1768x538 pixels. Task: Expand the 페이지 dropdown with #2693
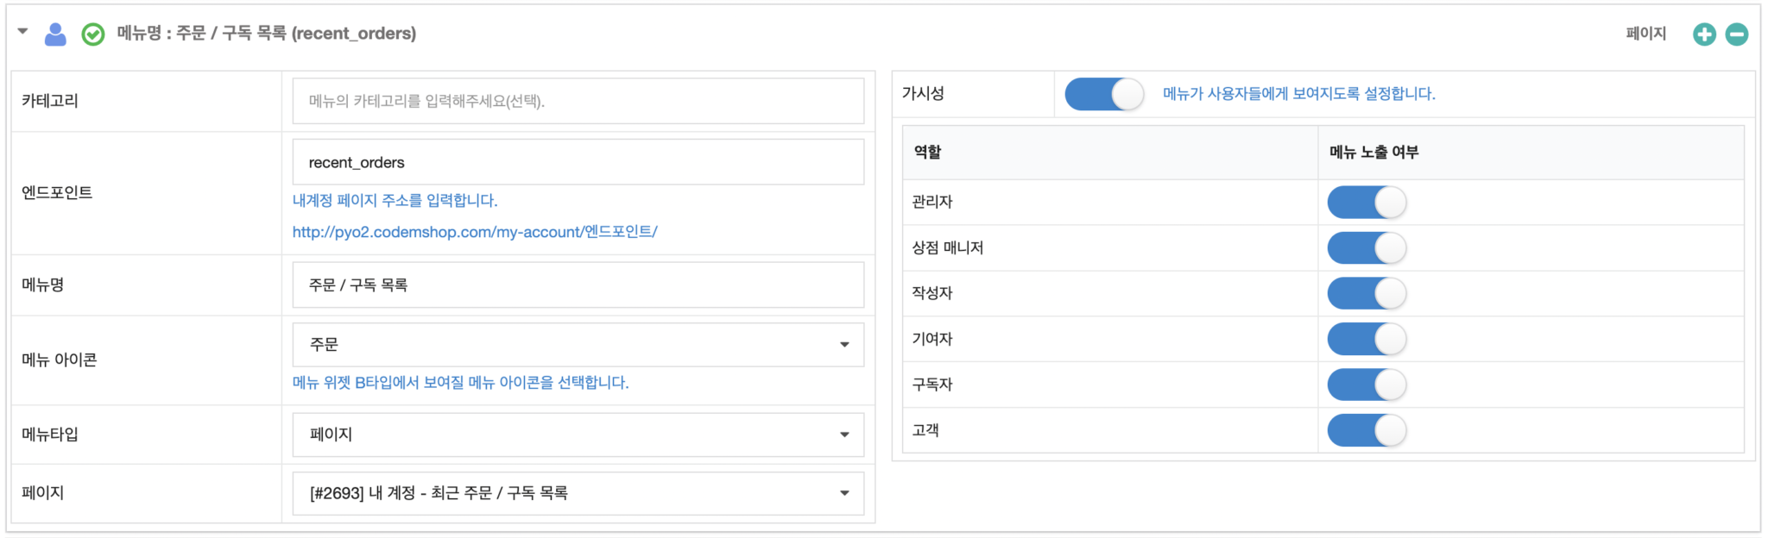(578, 493)
